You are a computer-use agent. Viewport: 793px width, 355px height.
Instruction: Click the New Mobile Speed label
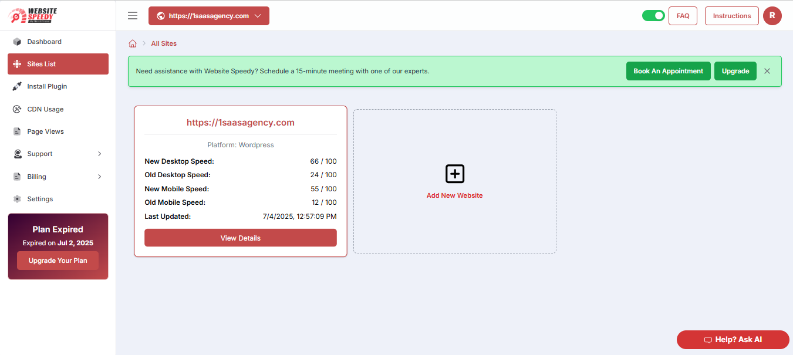tap(177, 189)
